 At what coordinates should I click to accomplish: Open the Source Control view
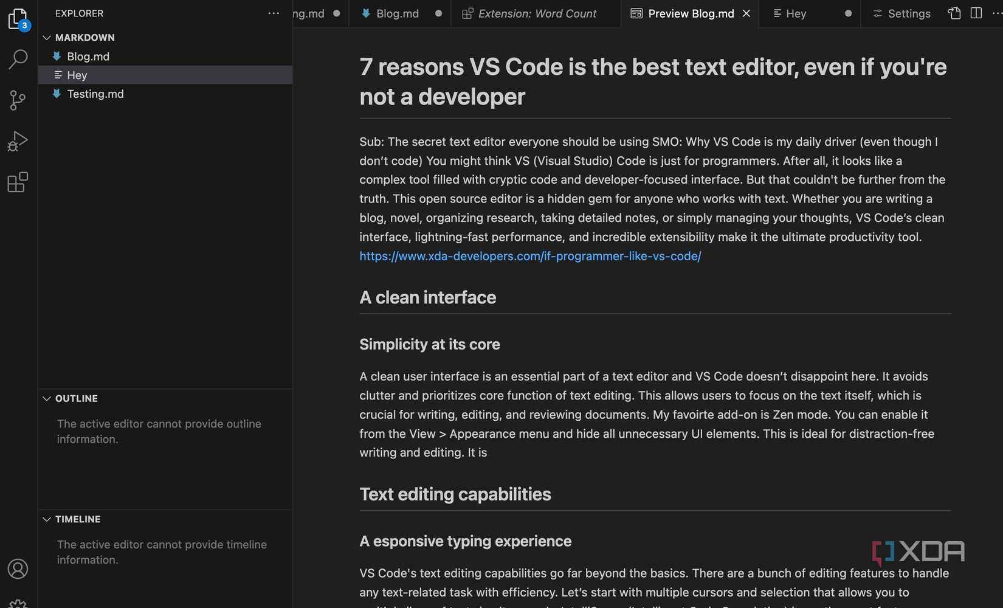pyautogui.click(x=18, y=100)
